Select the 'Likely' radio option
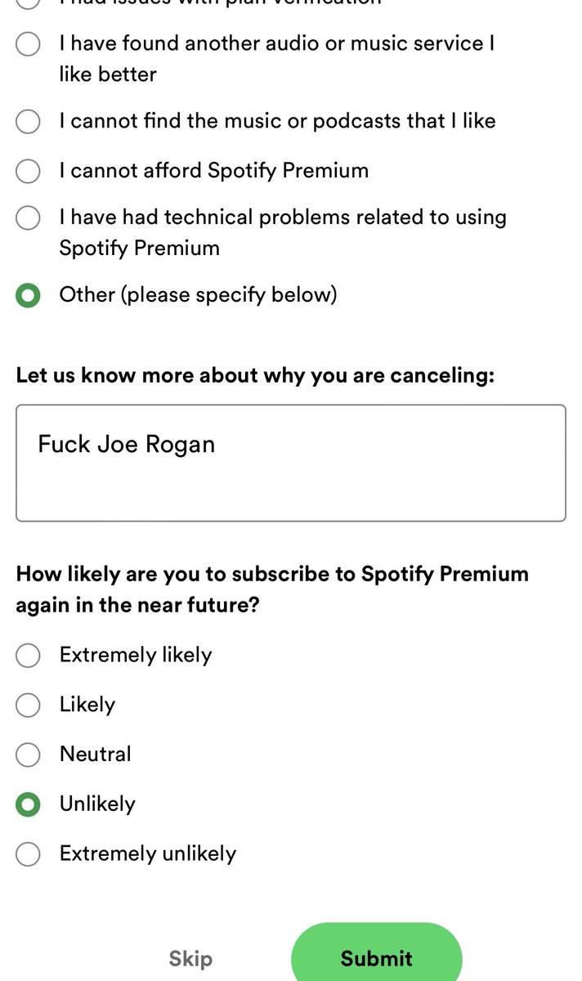Screen dimensions: 582x981 click(x=28, y=705)
